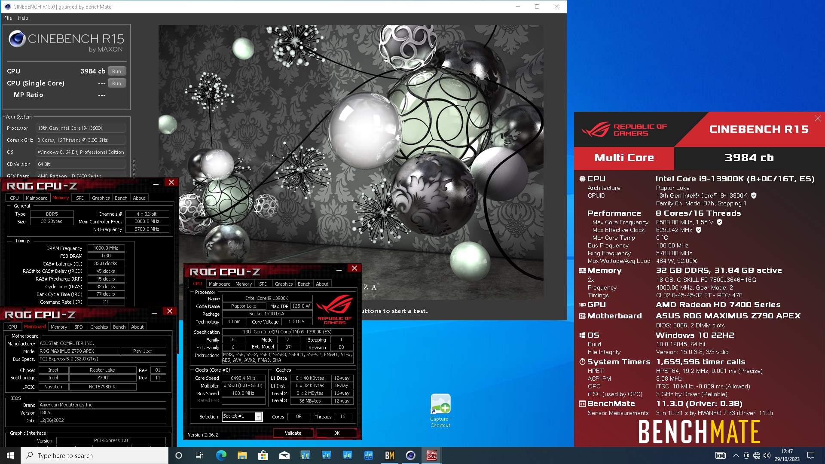Open Microsoft Store from the taskbar
825x464 pixels.
click(263, 455)
